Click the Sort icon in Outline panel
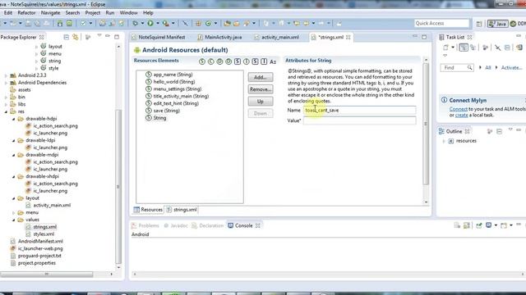Screen dimensions: 526x295 [x=490, y=131]
